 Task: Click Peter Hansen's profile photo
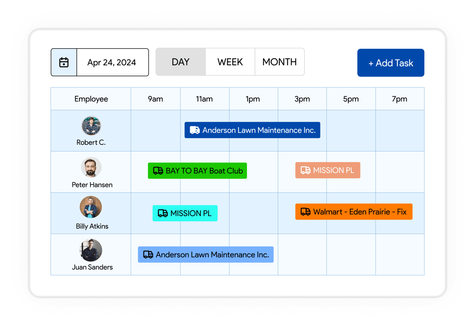pos(92,167)
